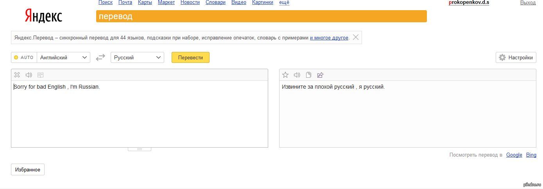Open prokopenkov.d.s account link
This screenshot has height=189, width=543.
point(469,2)
